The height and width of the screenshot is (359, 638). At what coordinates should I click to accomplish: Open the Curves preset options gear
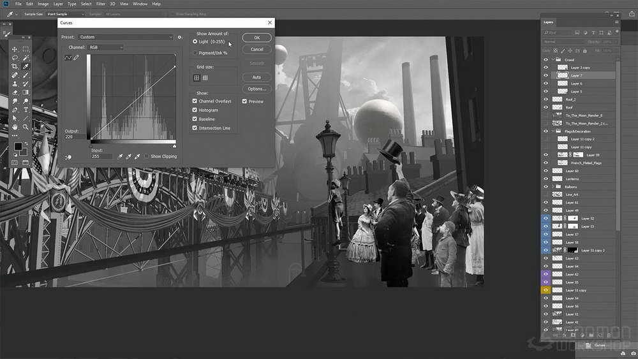click(180, 37)
